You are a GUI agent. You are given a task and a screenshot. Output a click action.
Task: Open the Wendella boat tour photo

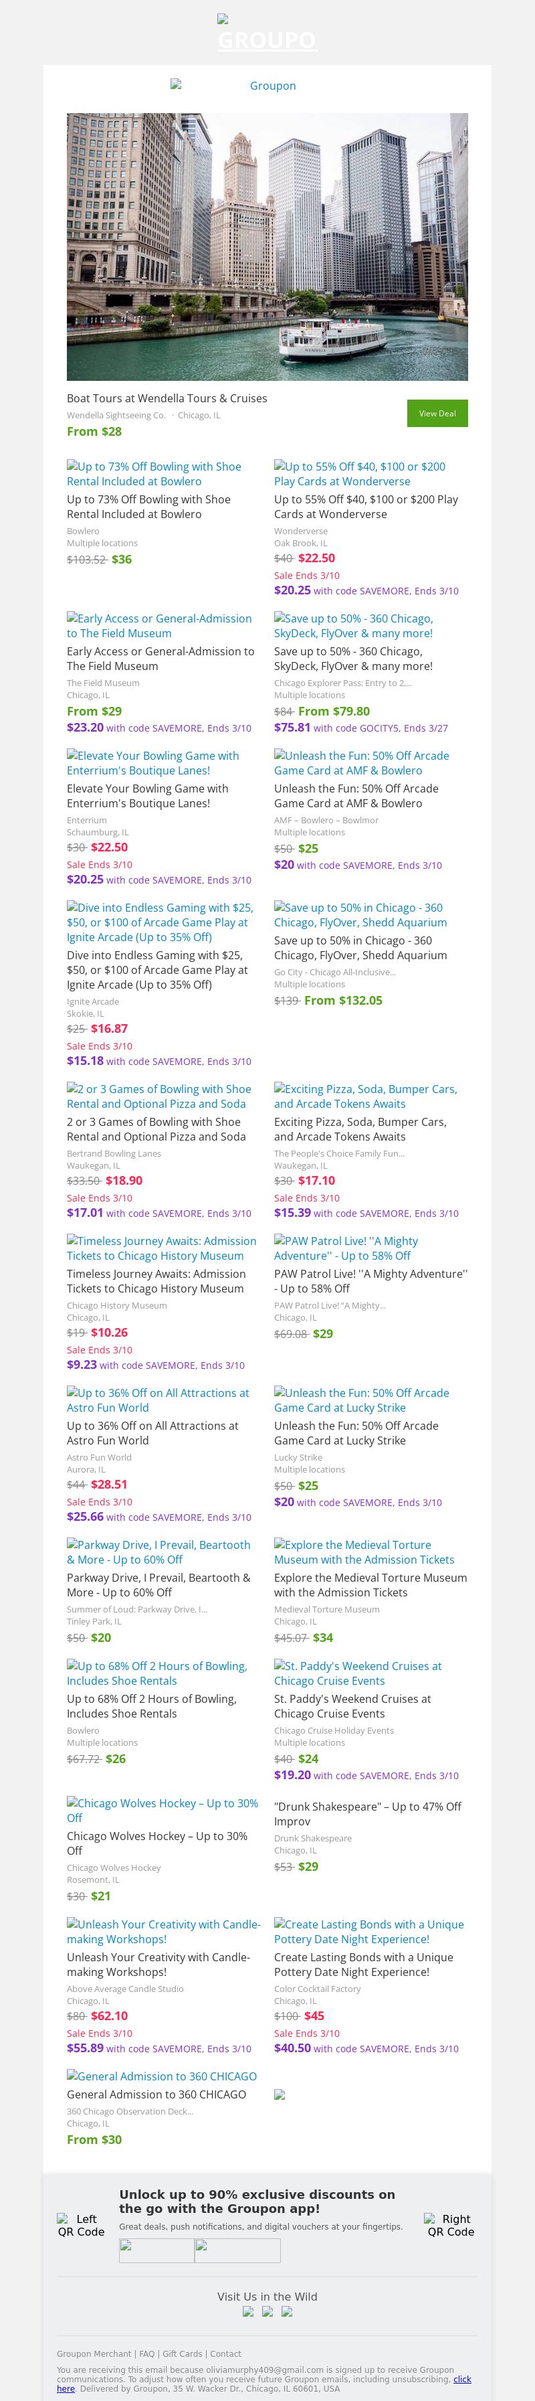pos(267,247)
